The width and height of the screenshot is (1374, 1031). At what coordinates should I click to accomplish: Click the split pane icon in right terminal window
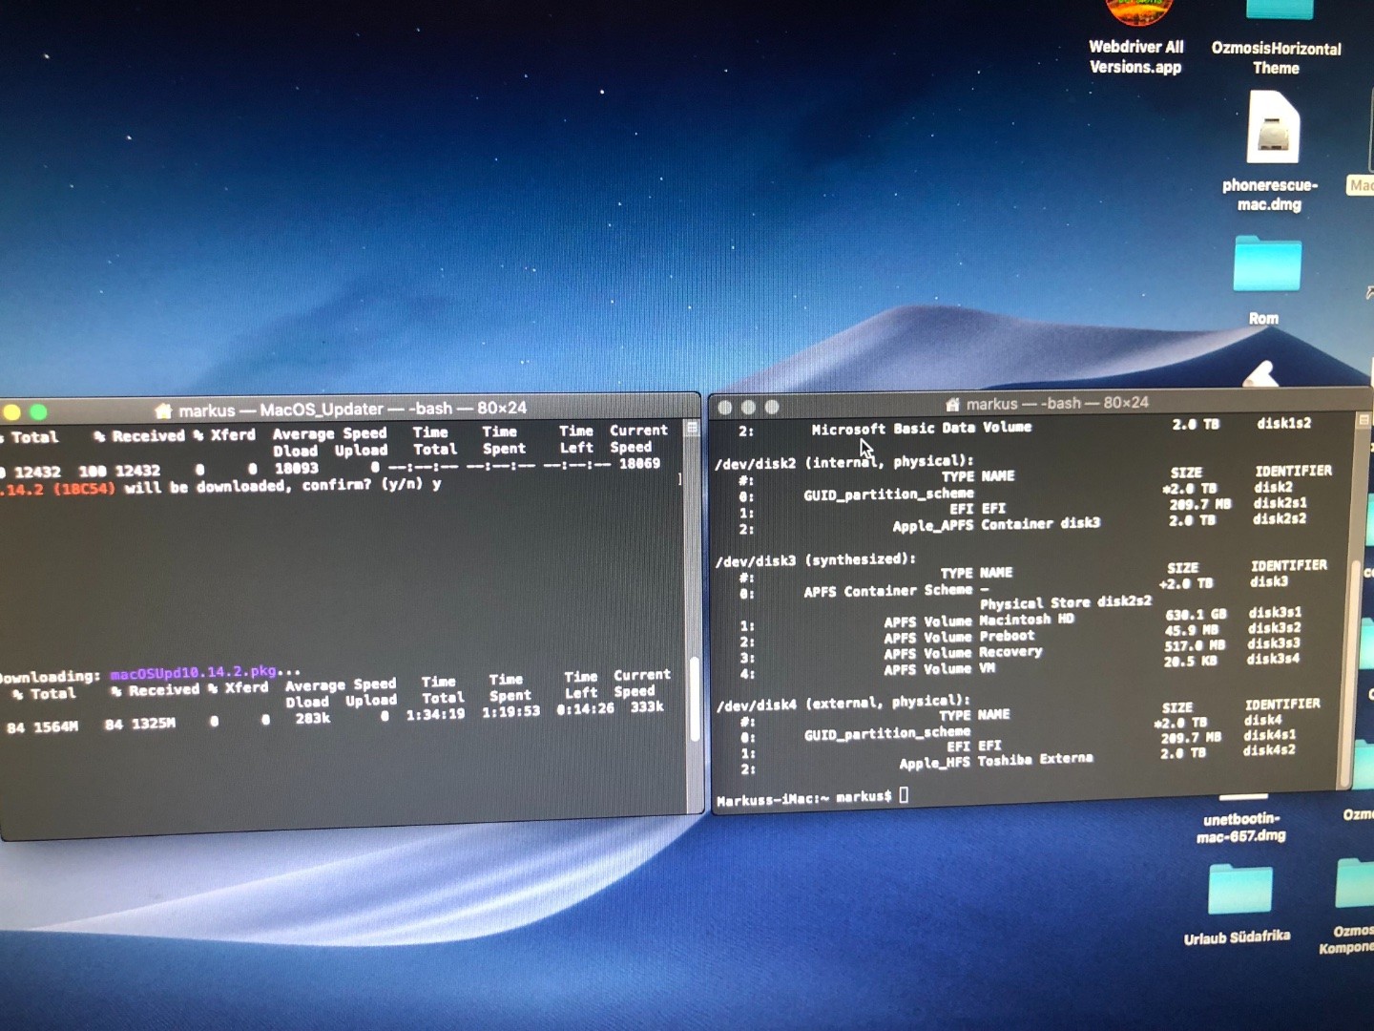coord(1364,420)
